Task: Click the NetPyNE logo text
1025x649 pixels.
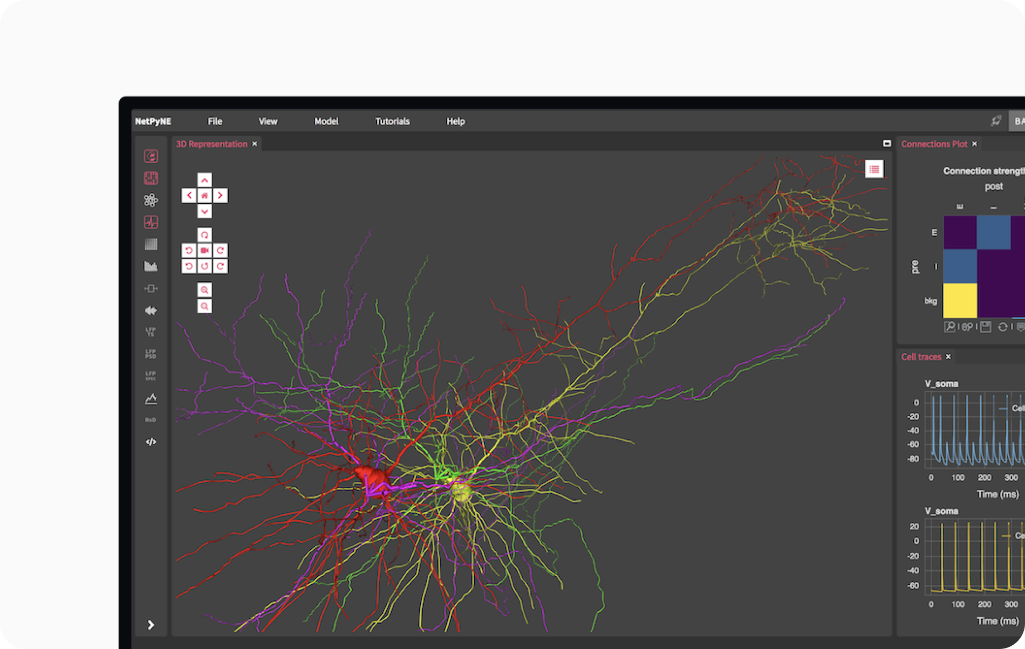Action: click(x=153, y=121)
